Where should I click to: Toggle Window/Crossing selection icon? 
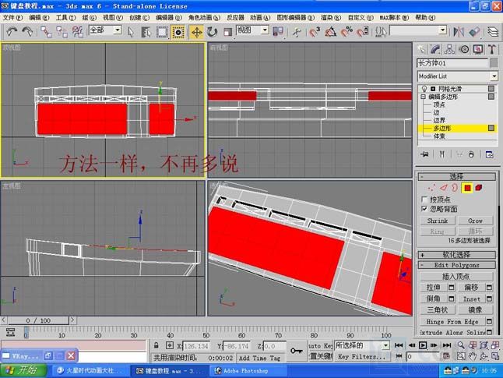[178, 32]
